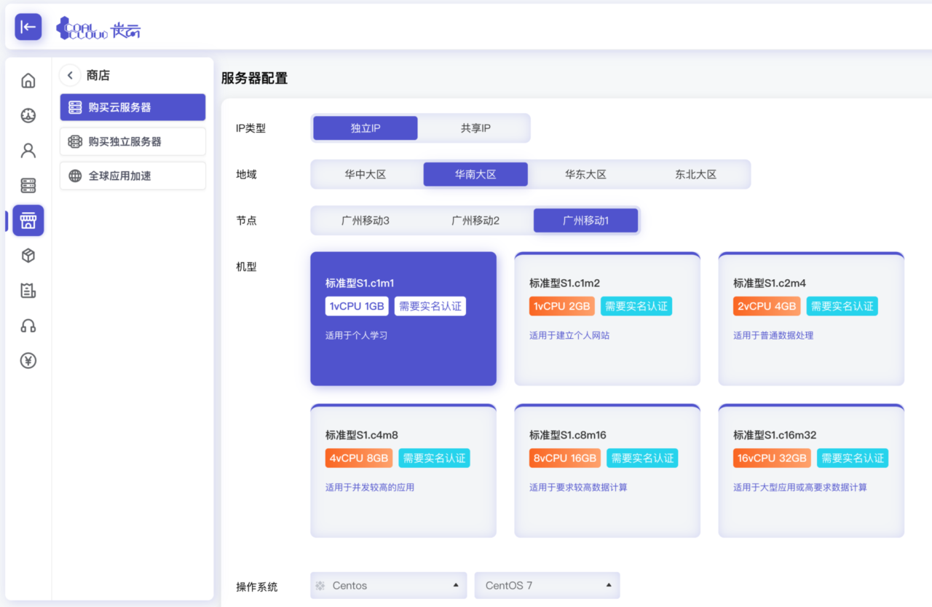The image size is (932, 607).
Task: Open the cube product icon in the sidebar
Action: tap(28, 256)
